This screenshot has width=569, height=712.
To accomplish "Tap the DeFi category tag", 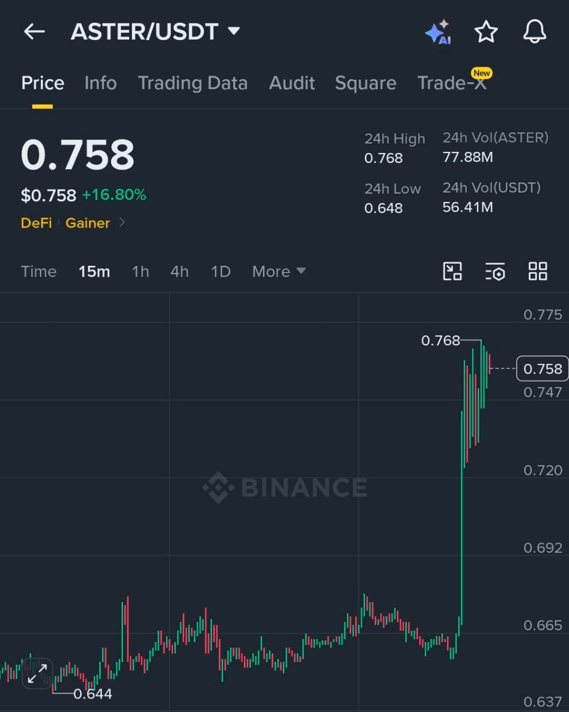I will coord(36,223).
